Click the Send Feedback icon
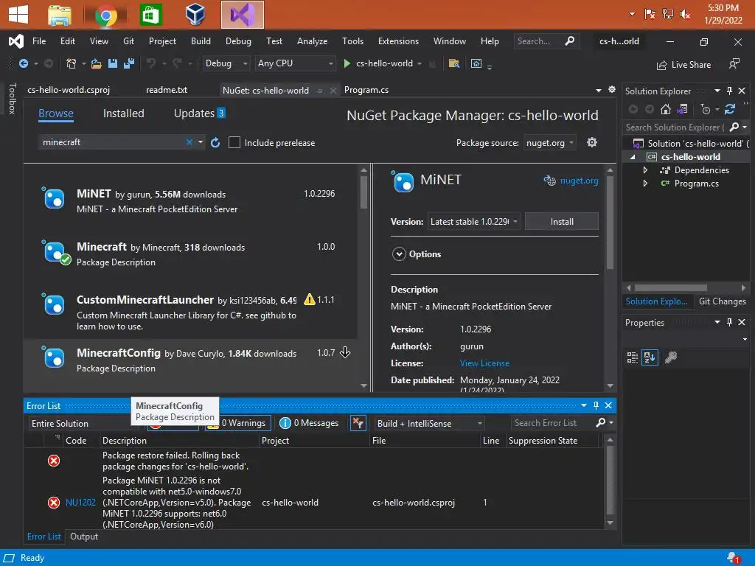 (x=734, y=64)
